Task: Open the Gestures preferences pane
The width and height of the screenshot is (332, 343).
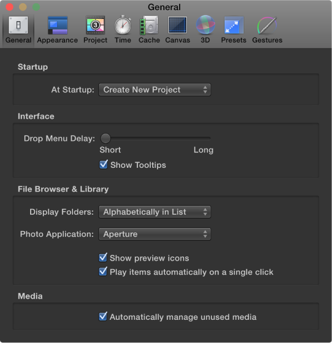Action: tap(267, 30)
